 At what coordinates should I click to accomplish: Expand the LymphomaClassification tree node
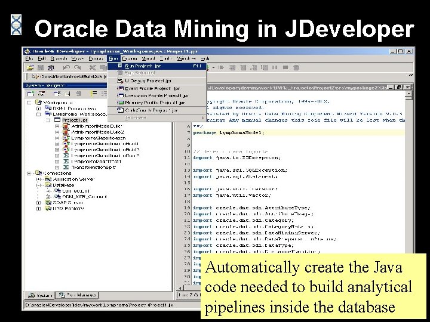[x=57, y=138]
